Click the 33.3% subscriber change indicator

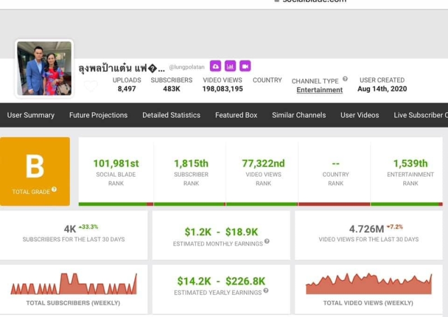[88, 227]
